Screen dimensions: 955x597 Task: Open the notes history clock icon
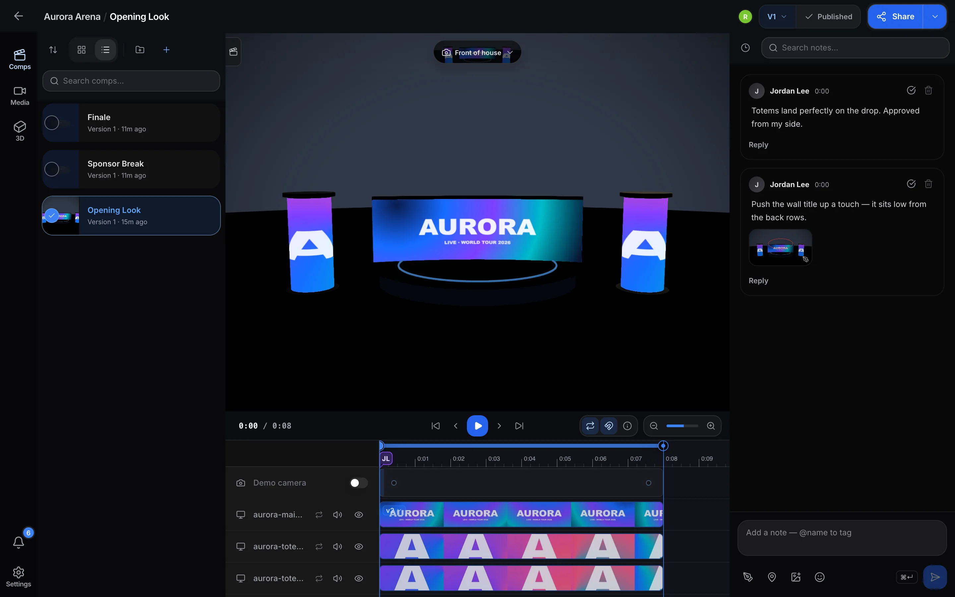click(x=745, y=48)
